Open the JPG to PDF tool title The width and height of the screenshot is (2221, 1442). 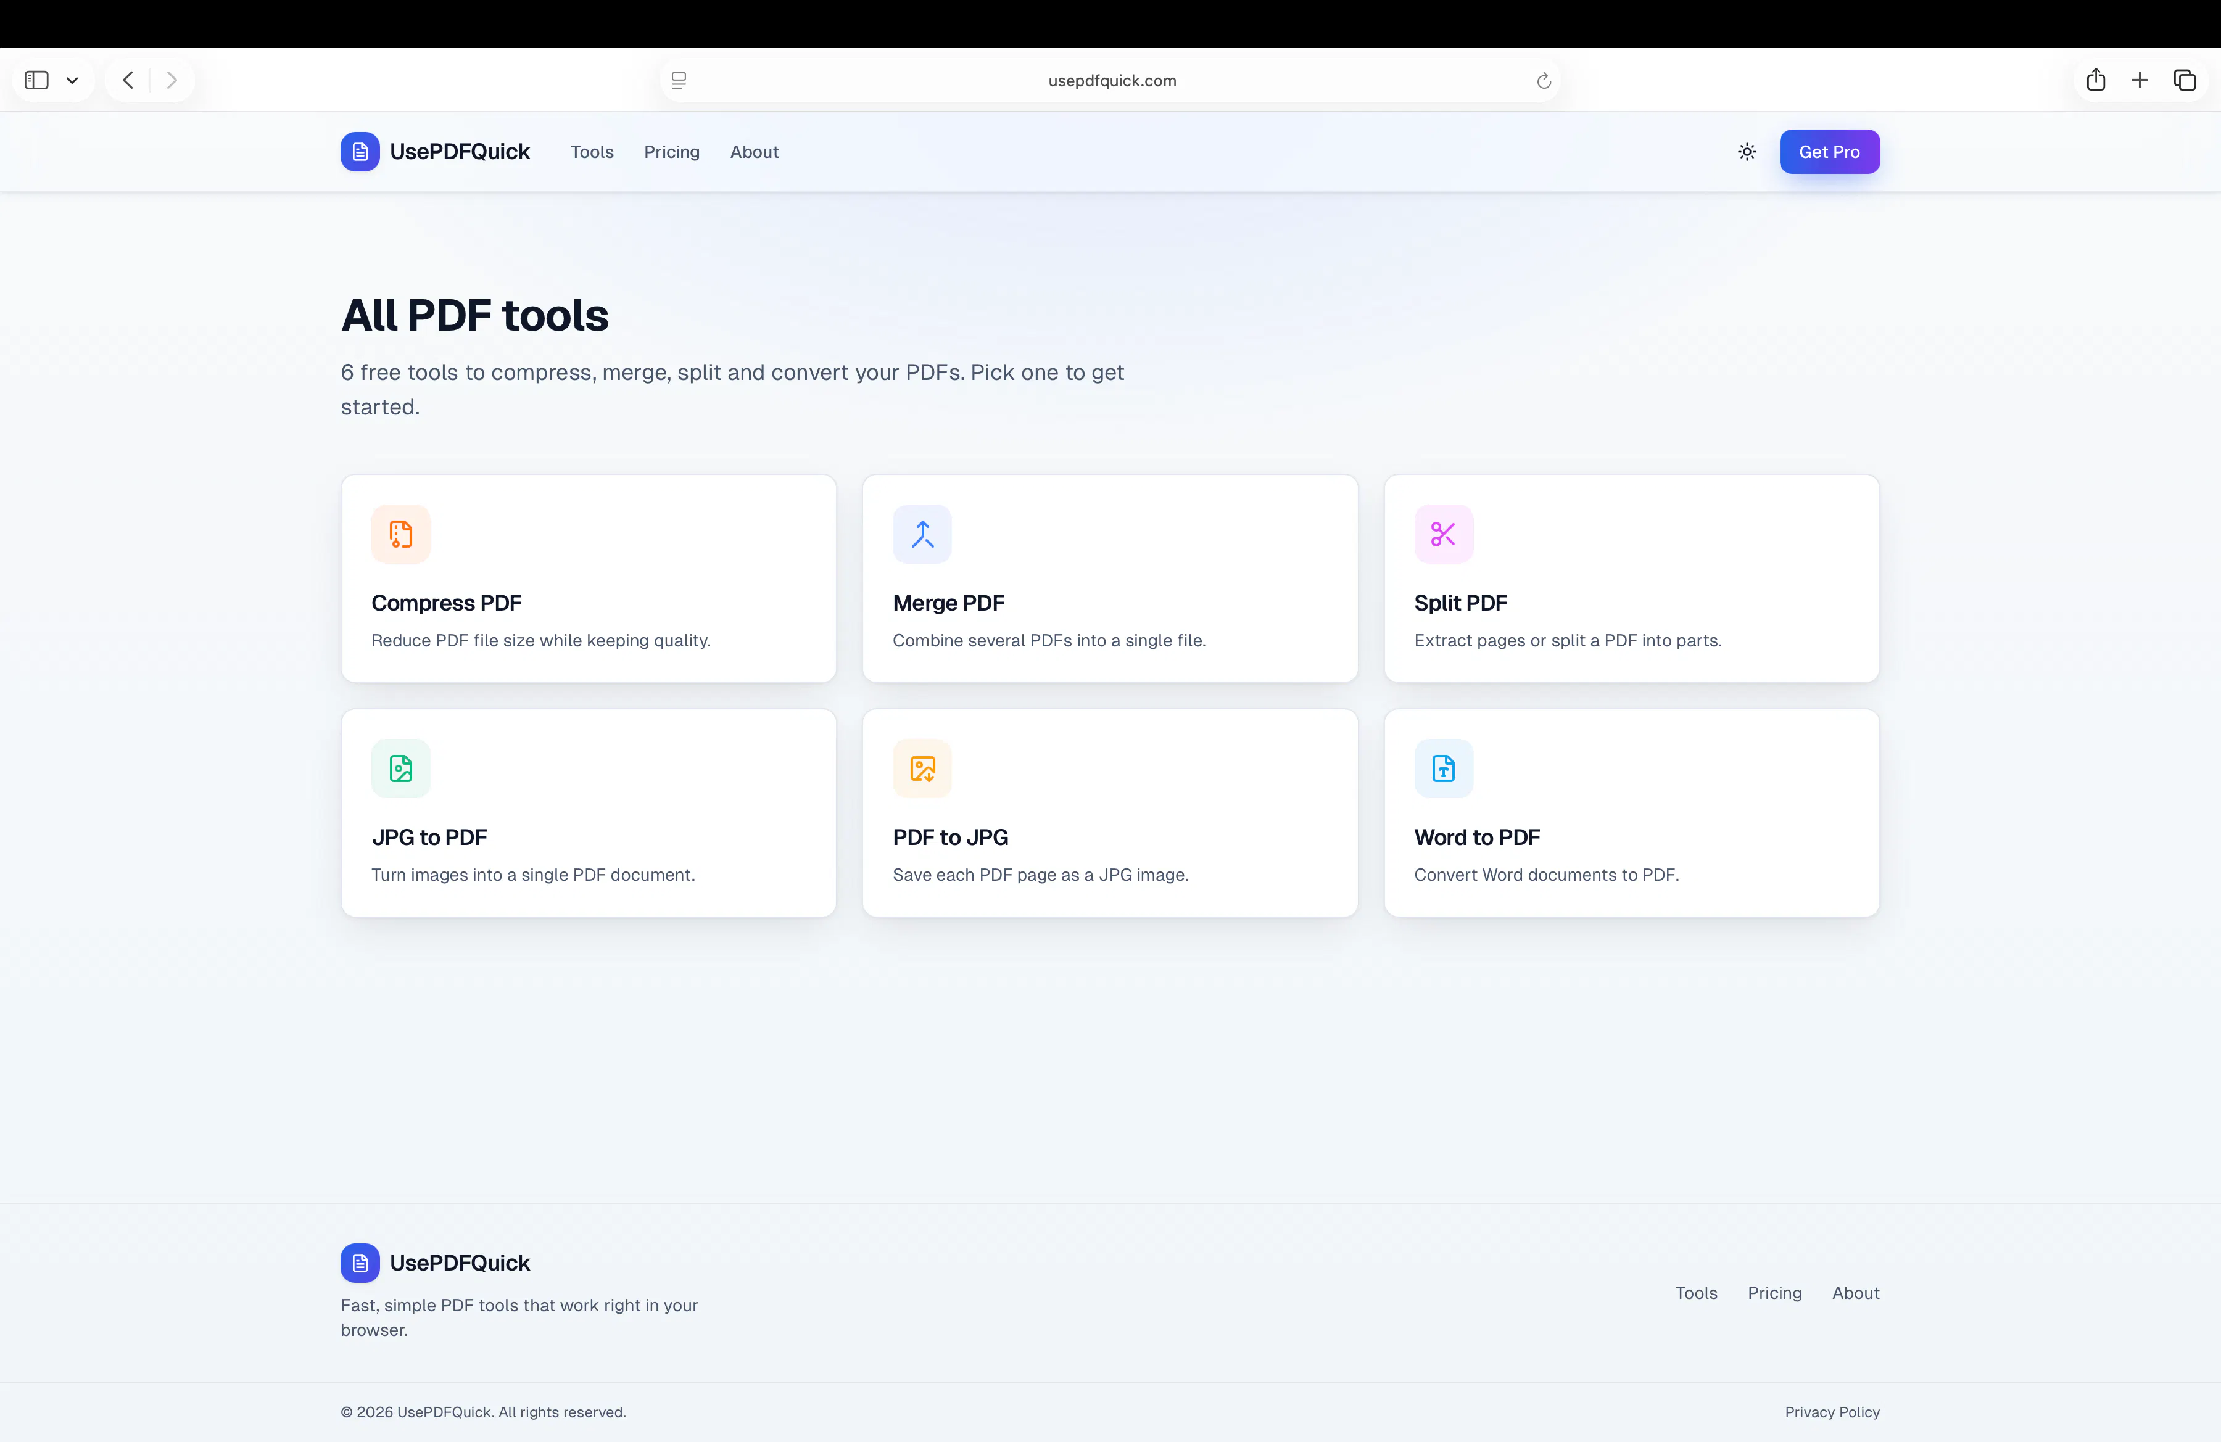point(429,837)
